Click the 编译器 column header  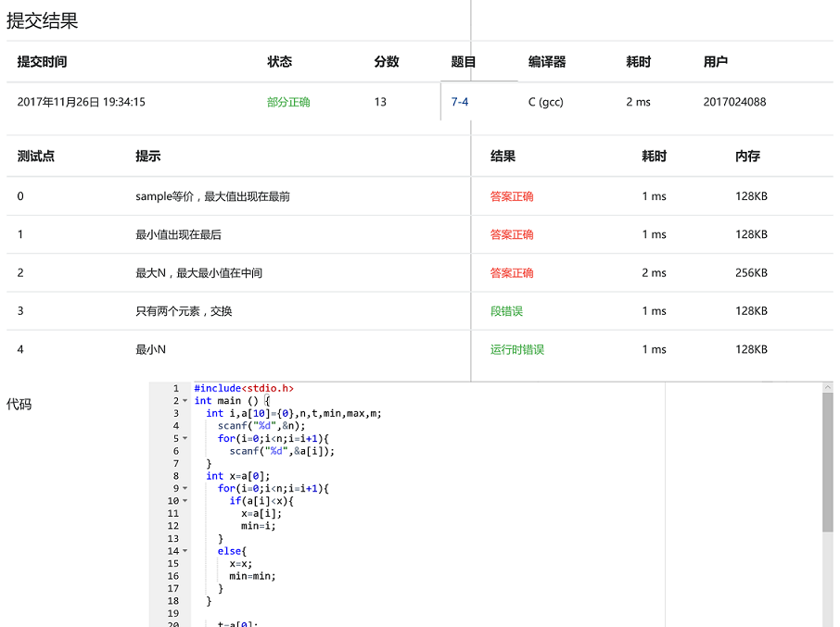(x=547, y=61)
